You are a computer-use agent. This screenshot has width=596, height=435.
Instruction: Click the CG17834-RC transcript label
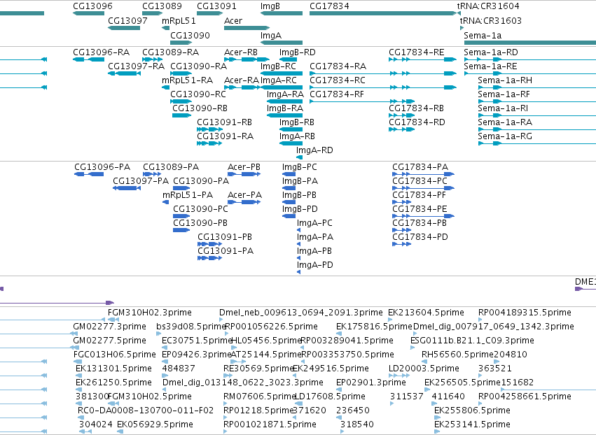tap(338, 80)
